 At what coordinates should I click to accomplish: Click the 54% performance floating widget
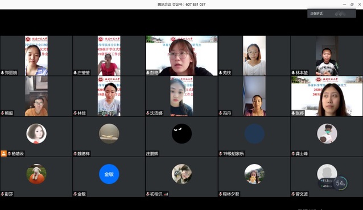tap(340, 183)
